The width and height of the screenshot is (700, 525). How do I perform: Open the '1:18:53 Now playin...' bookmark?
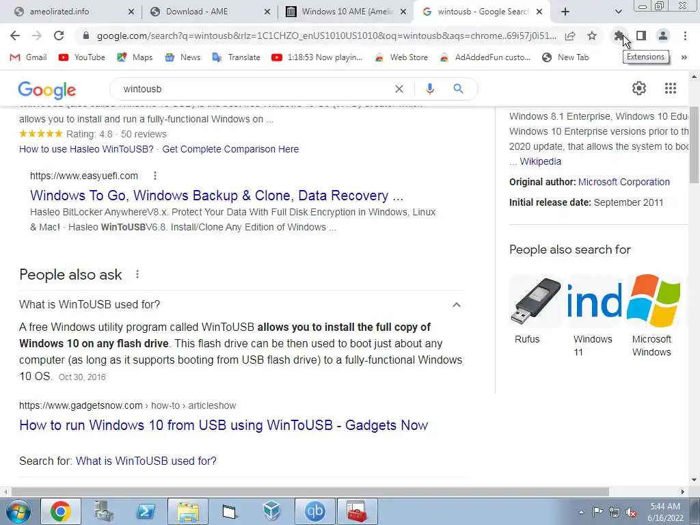click(317, 57)
